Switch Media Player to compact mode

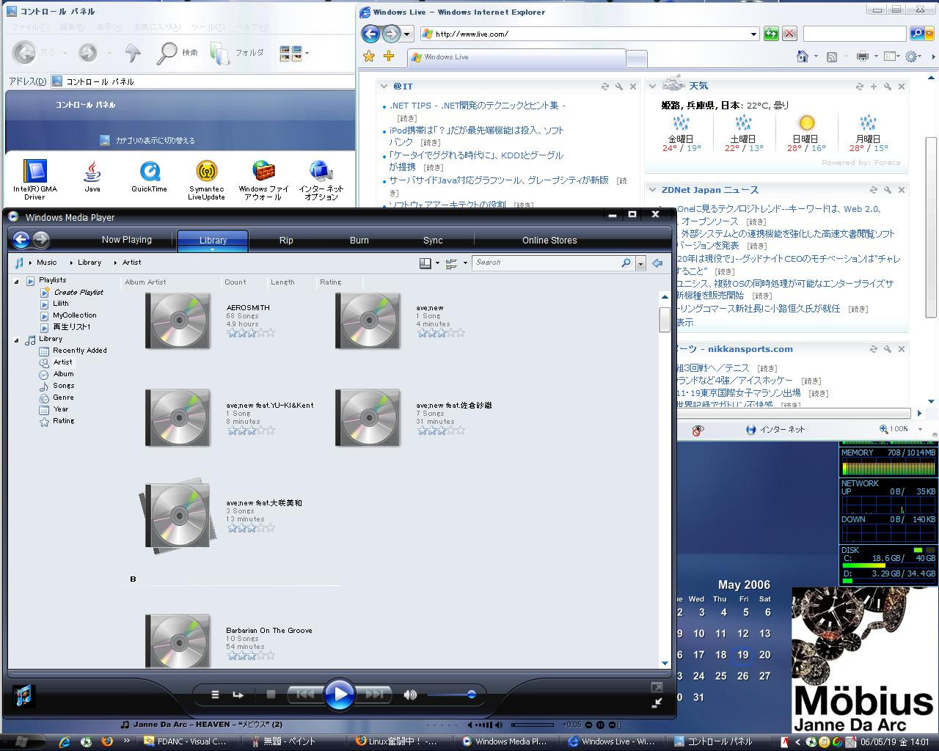[x=657, y=703]
